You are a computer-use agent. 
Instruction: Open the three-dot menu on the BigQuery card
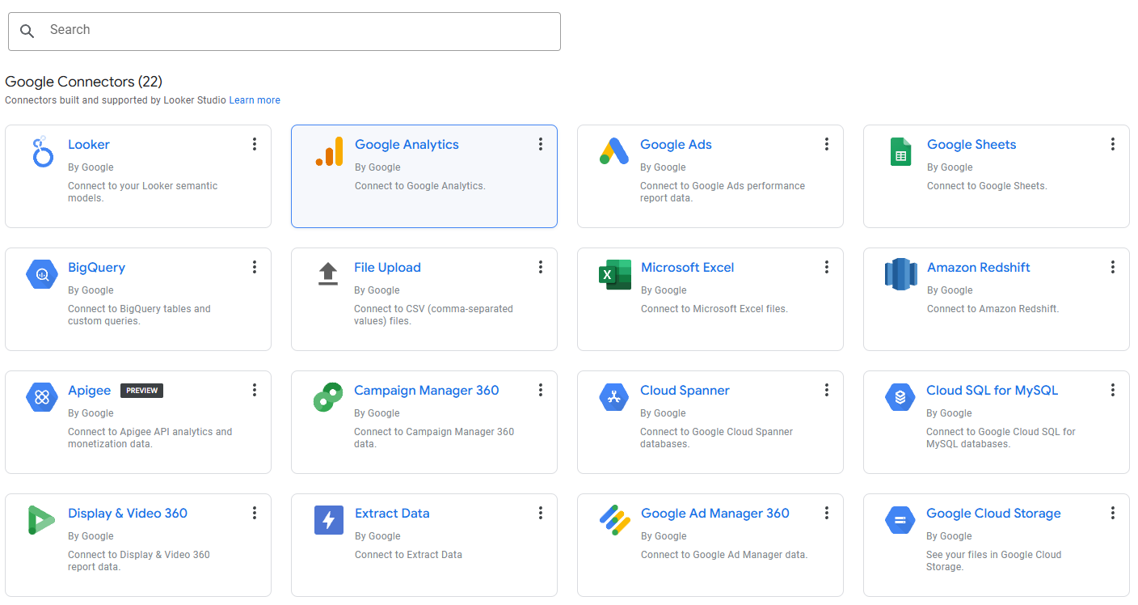255,266
